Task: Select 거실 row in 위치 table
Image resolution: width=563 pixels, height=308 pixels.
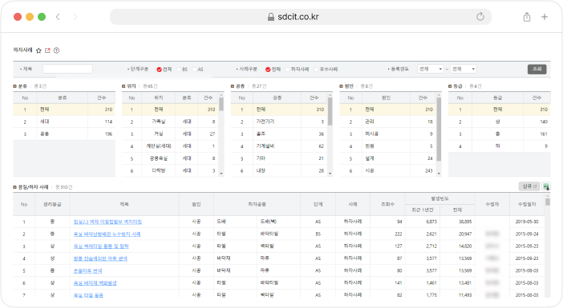Action: pyautogui.click(x=170, y=134)
